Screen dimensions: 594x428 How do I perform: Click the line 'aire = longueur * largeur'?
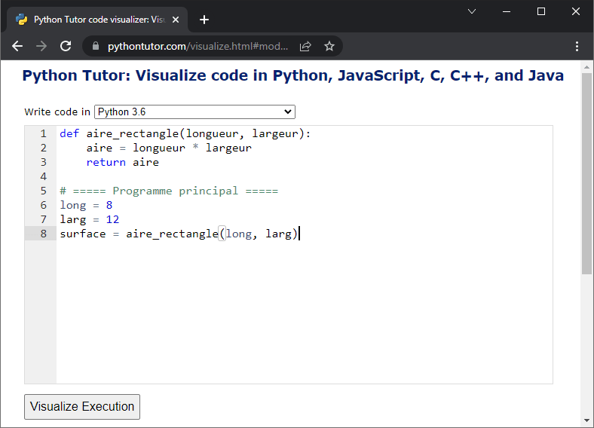(169, 148)
